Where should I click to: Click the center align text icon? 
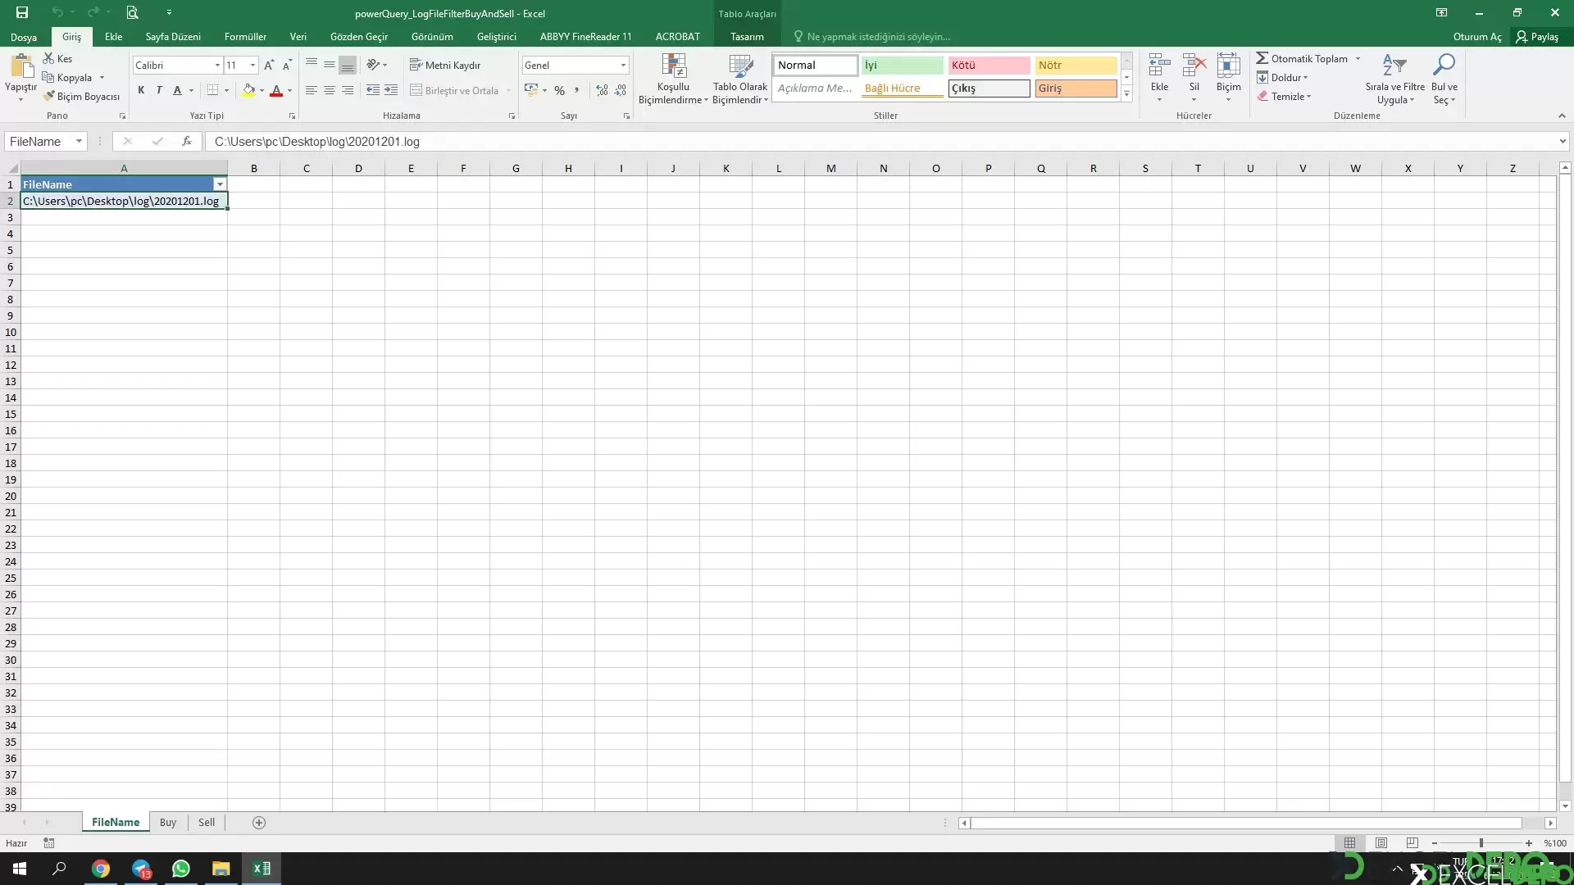click(329, 90)
